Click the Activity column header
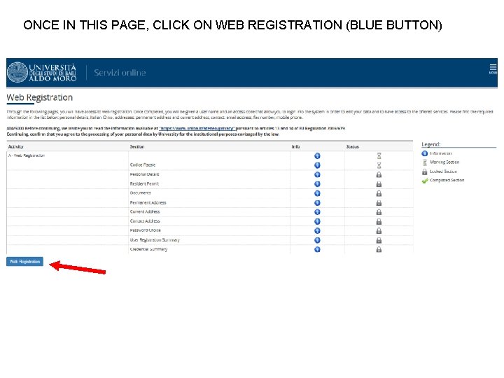The height and width of the screenshot is (378, 504). tap(15, 146)
